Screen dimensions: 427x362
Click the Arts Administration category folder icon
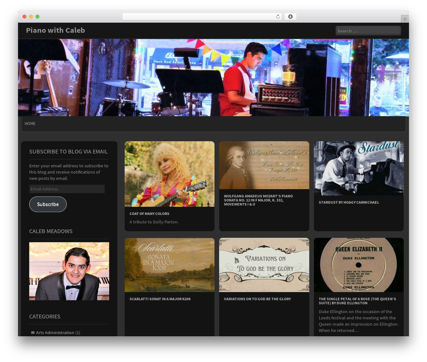point(33,333)
